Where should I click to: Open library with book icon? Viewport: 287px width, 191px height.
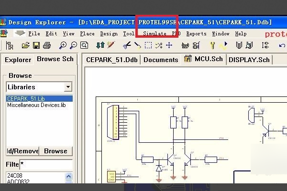[239, 45]
